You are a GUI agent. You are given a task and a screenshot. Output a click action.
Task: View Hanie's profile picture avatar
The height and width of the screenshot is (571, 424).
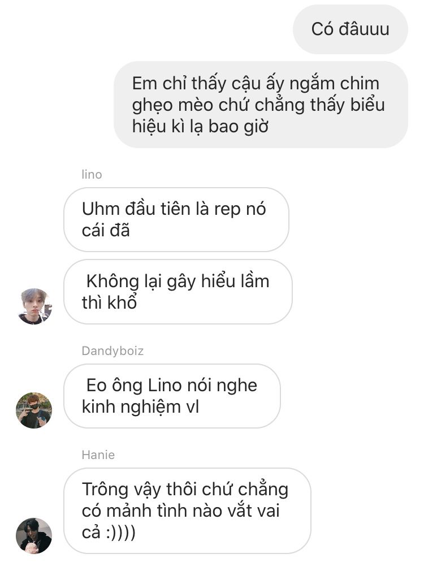34,536
